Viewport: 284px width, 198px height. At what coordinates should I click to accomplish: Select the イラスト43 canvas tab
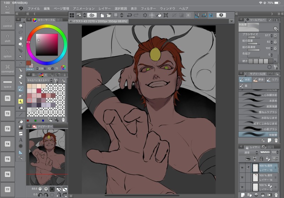tap(100, 21)
